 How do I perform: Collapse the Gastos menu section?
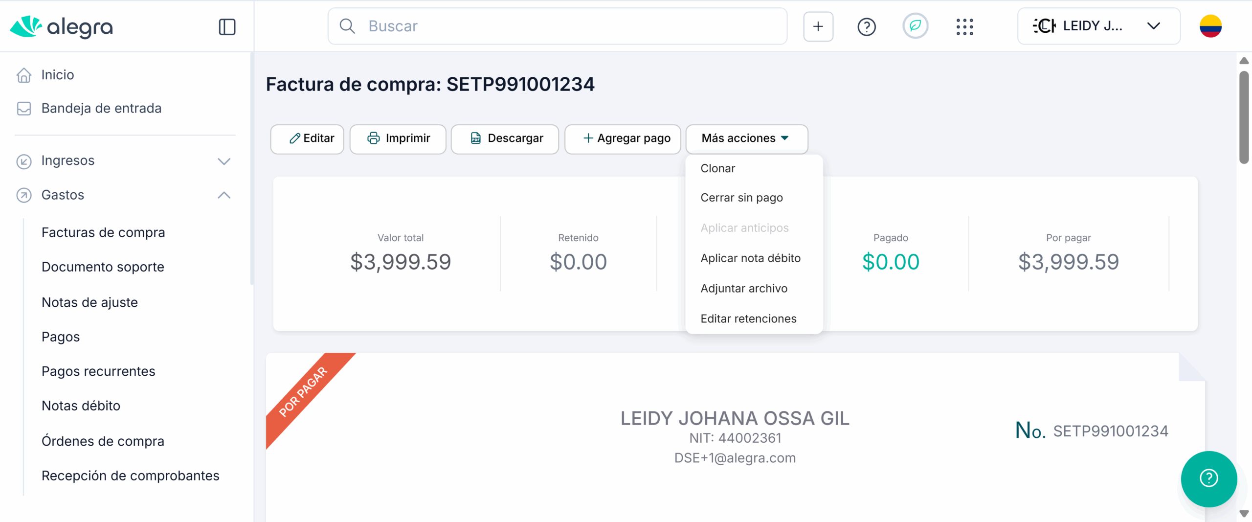point(224,195)
